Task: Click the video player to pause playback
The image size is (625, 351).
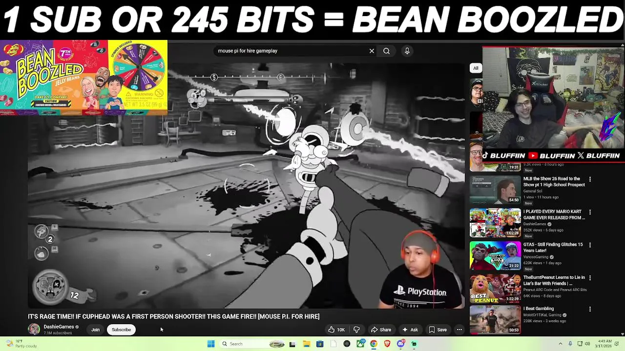Action: tap(246, 185)
